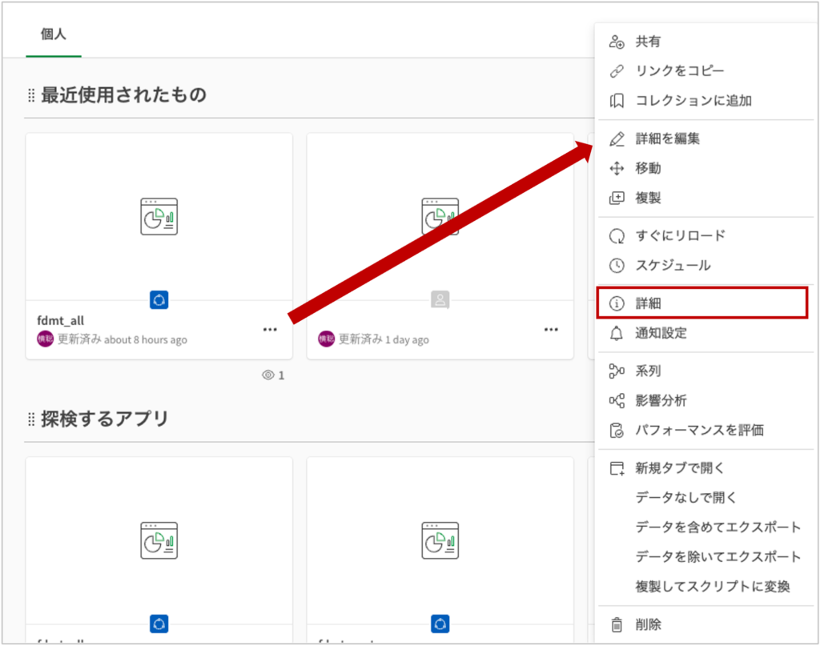Image resolution: width=820 pixels, height=646 pixels.
Task: Open fdmt_all app thumbnail
Action: (x=159, y=217)
